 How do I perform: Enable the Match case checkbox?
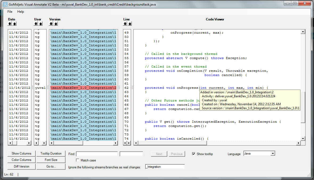point(78,160)
